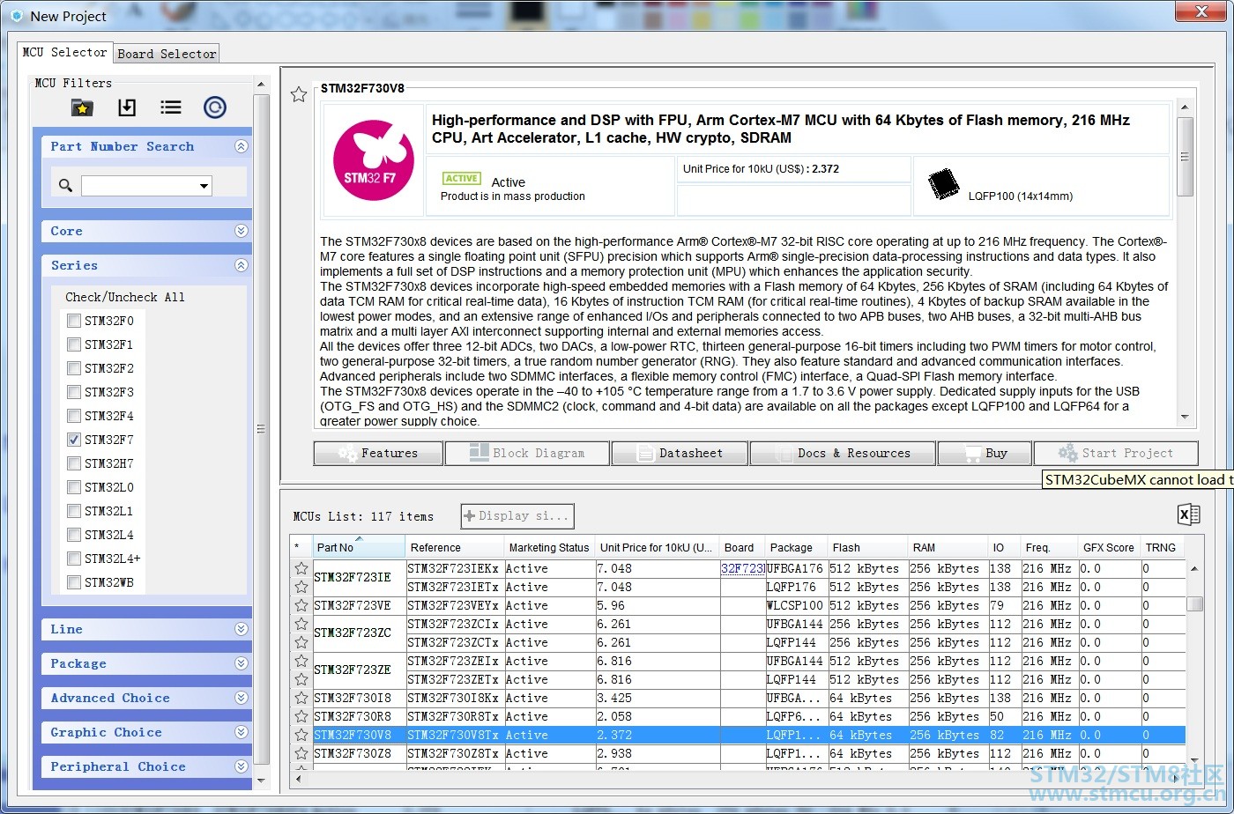This screenshot has height=814, width=1234.
Task: Select the STM32L1 series checkbox
Action: point(74,511)
